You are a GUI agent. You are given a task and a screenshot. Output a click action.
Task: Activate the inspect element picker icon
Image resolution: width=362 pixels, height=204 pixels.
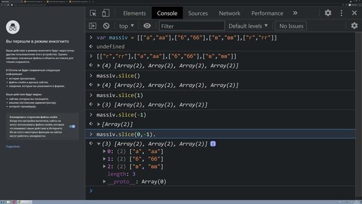93,13
